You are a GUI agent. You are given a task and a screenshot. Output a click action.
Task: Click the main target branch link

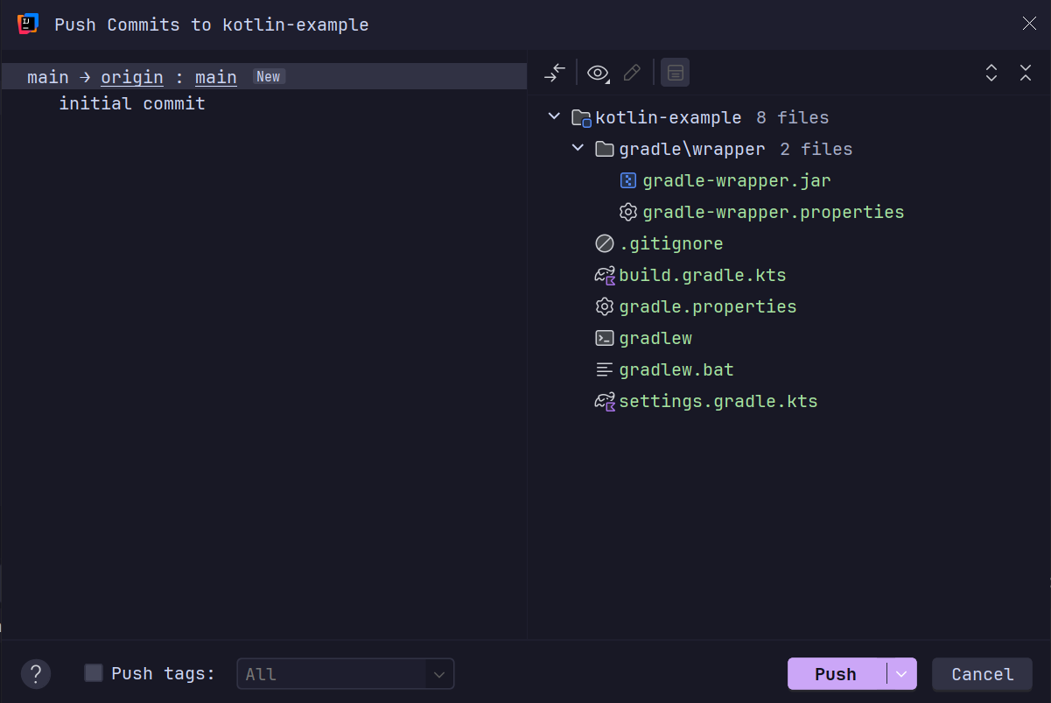(x=215, y=77)
